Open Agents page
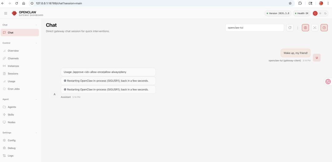Viewport: 332px width, 162px height. [20, 107]
